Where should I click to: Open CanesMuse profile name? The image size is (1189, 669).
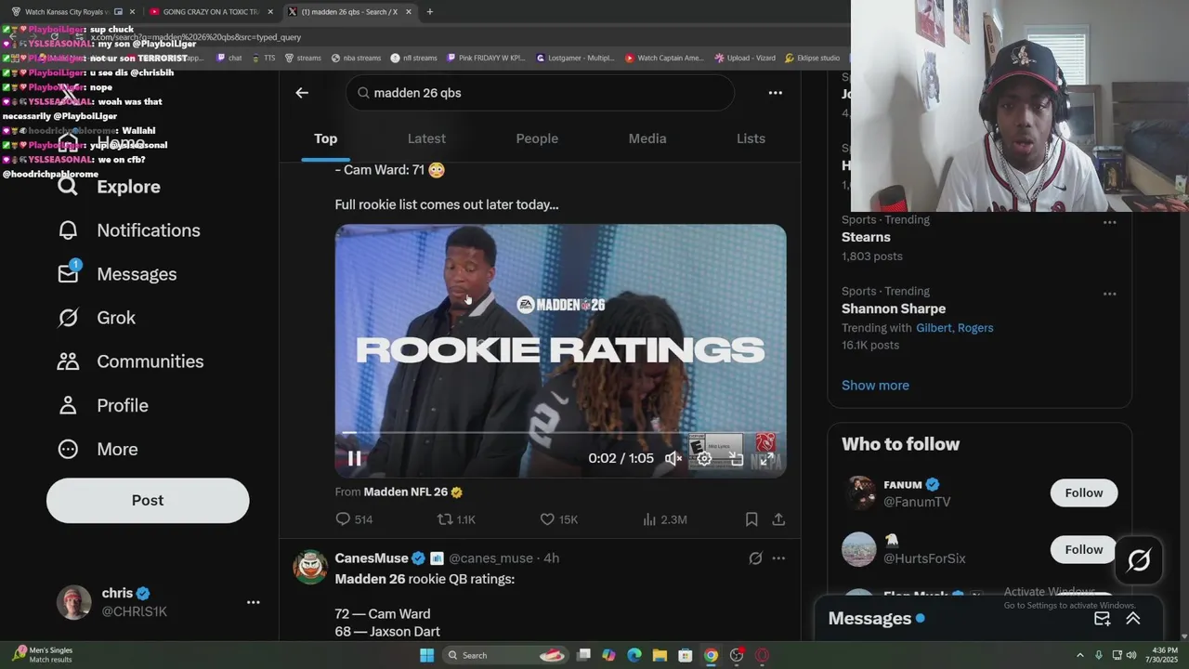pyautogui.click(x=372, y=558)
